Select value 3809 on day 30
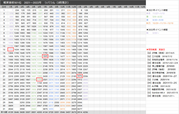The image size is (179, 114). pyautogui.click(x=11, y=106)
